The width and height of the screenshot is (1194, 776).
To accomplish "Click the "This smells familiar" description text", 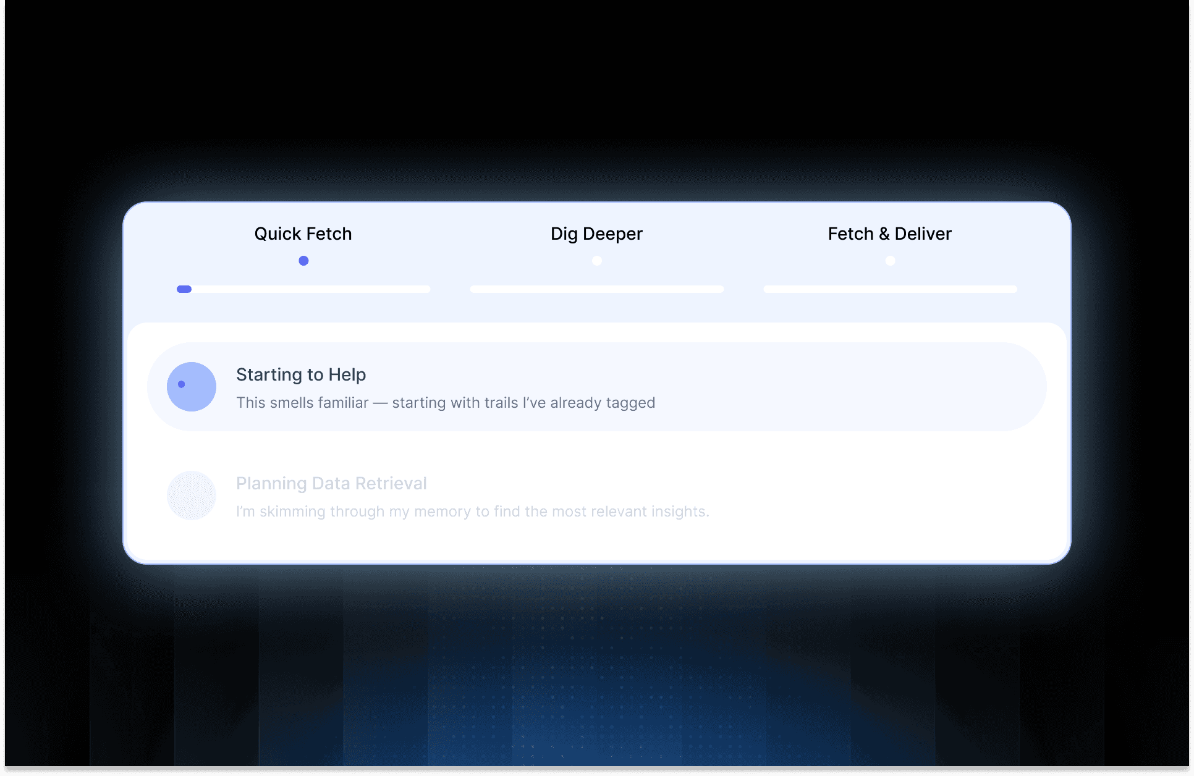I will [x=445, y=403].
